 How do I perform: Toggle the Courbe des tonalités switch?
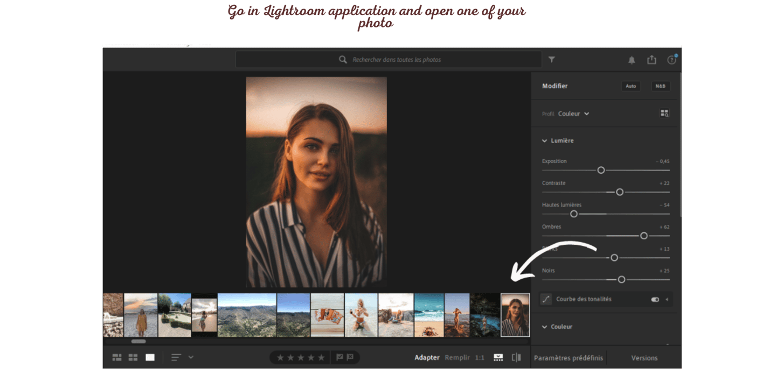click(655, 300)
